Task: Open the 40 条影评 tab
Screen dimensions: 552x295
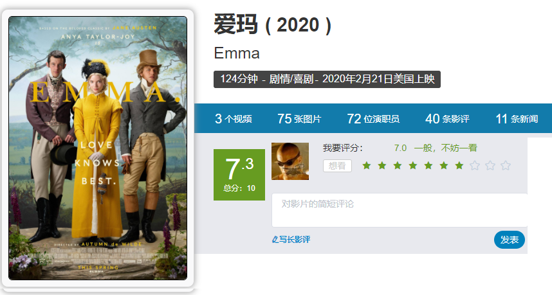Action: pyautogui.click(x=447, y=119)
